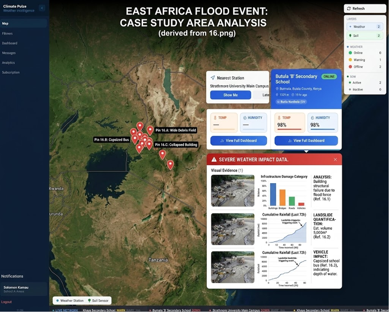Open Analytics from the sidebar
Viewport: 389px width, 312px height.
point(8,63)
